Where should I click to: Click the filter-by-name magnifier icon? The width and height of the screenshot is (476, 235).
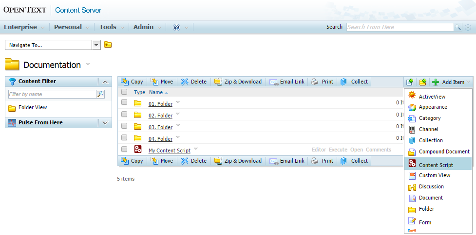[x=100, y=94]
